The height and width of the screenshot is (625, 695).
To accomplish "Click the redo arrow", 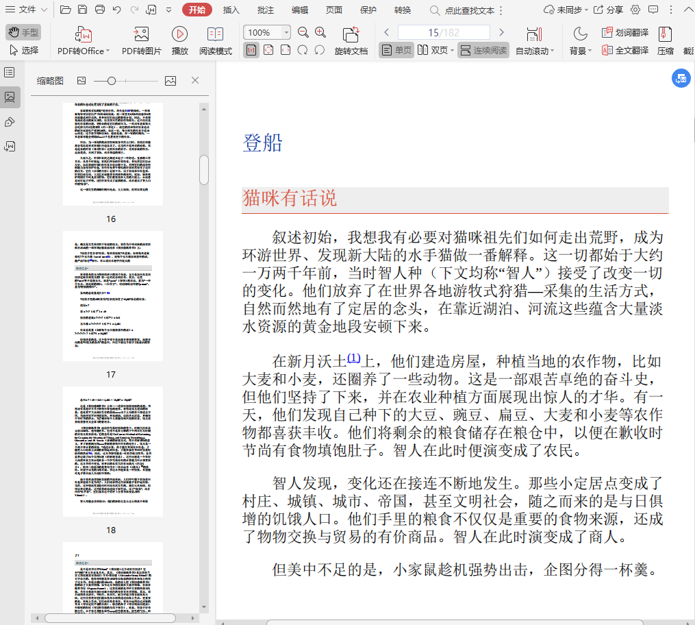I will [134, 10].
